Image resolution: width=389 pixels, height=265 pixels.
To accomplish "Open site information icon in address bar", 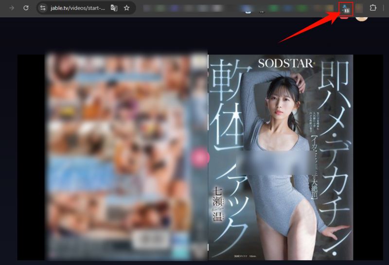I will [x=43, y=8].
